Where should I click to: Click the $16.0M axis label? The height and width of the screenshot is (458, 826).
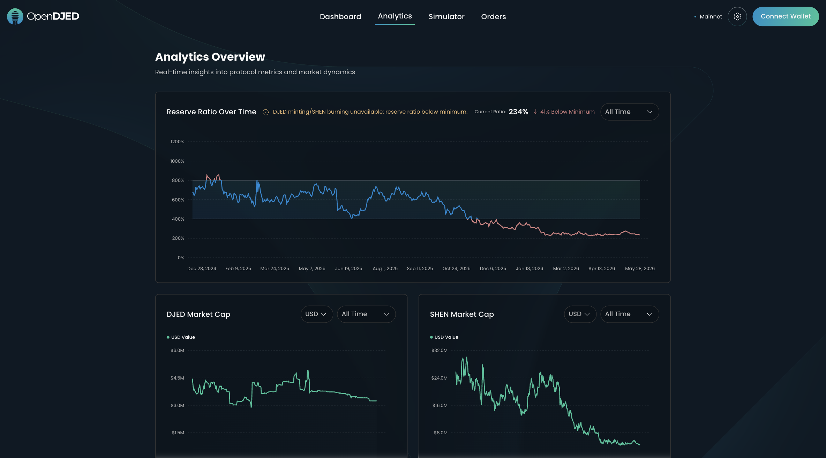pyautogui.click(x=440, y=405)
